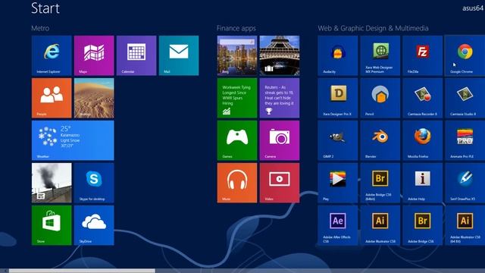The width and height of the screenshot is (485, 273).
Task: Open the Desktop tile with sand dunes
Action: [94, 98]
